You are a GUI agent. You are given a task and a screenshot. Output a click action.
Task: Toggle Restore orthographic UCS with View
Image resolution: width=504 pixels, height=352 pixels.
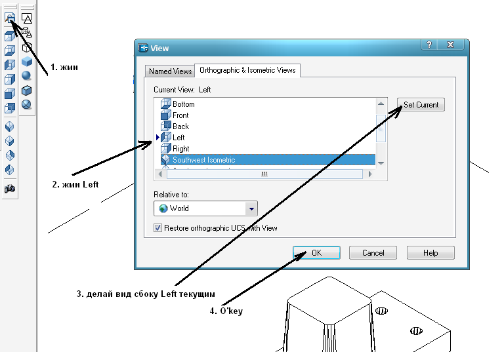point(157,228)
